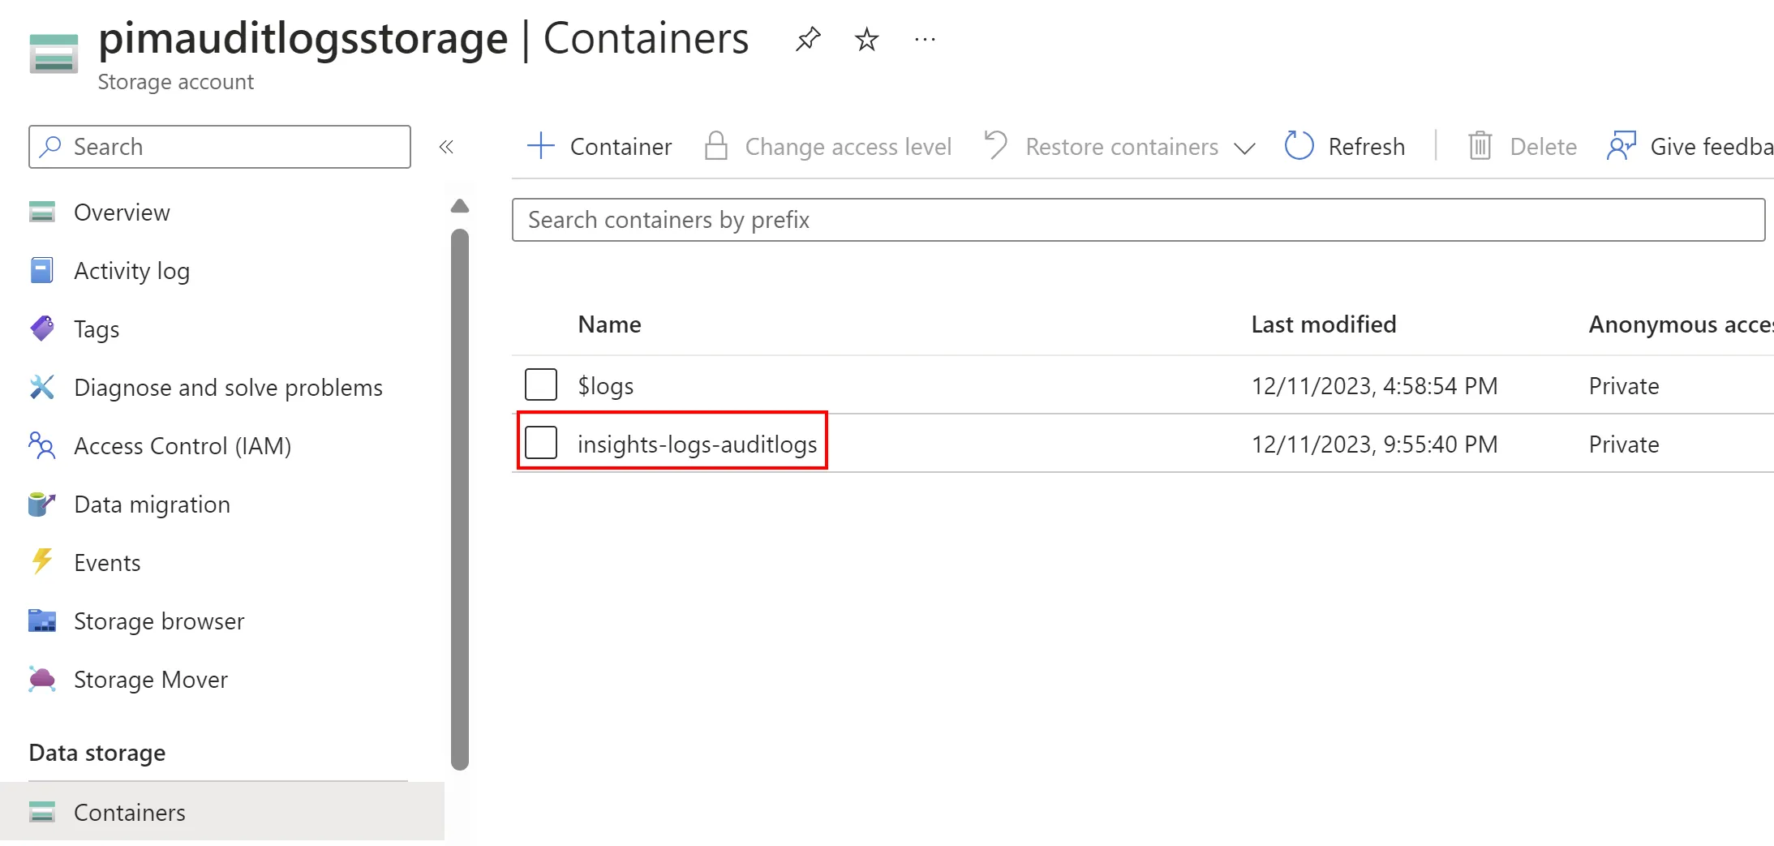Click the Data migration bucket icon
This screenshot has width=1774, height=846.
pos(42,504)
